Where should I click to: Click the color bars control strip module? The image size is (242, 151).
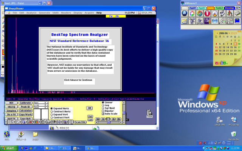37,122
